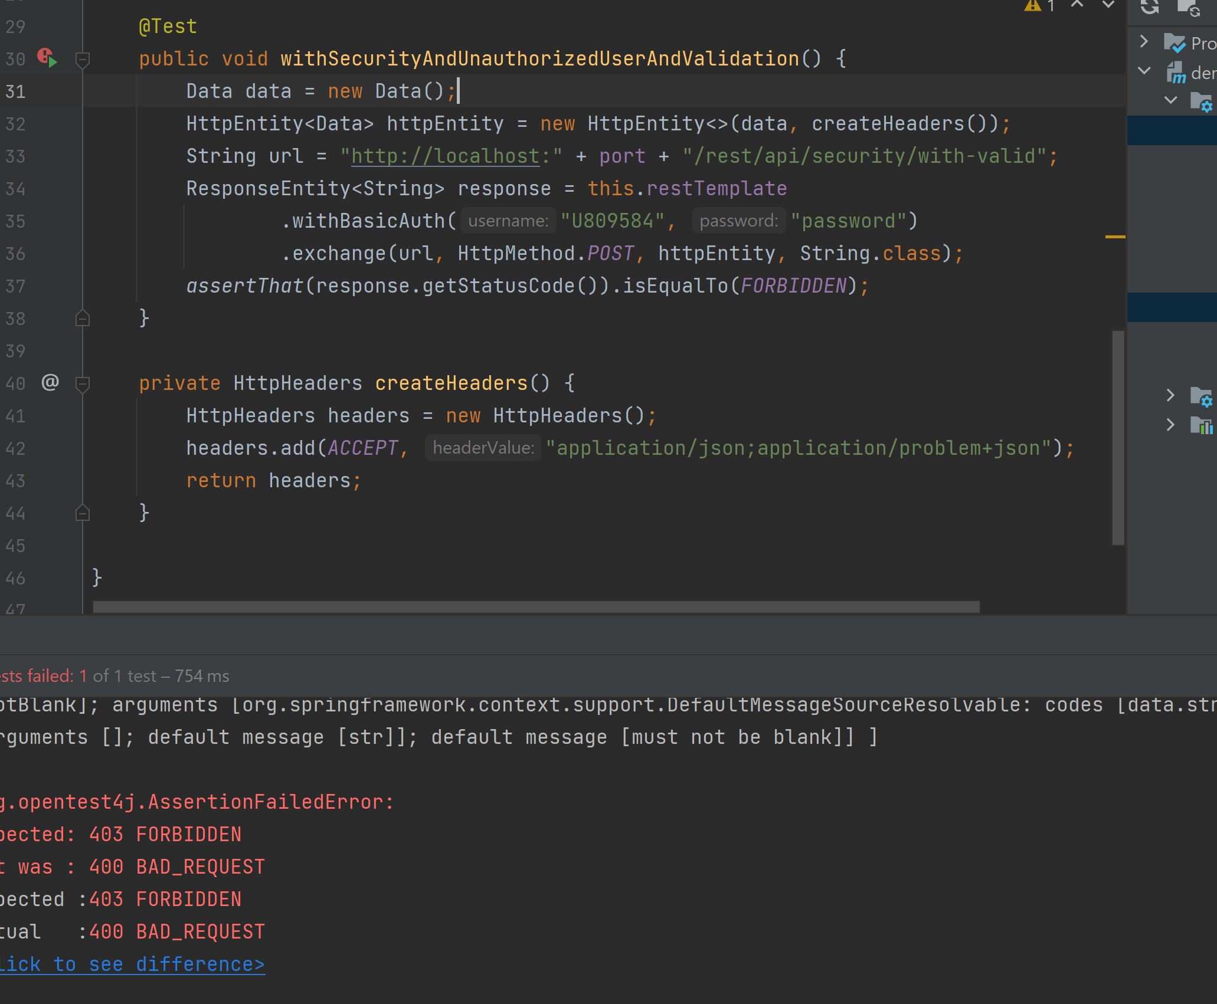Open the warning inspection indicator
This screenshot has width=1217, height=1004.
pyautogui.click(x=1039, y=5)
